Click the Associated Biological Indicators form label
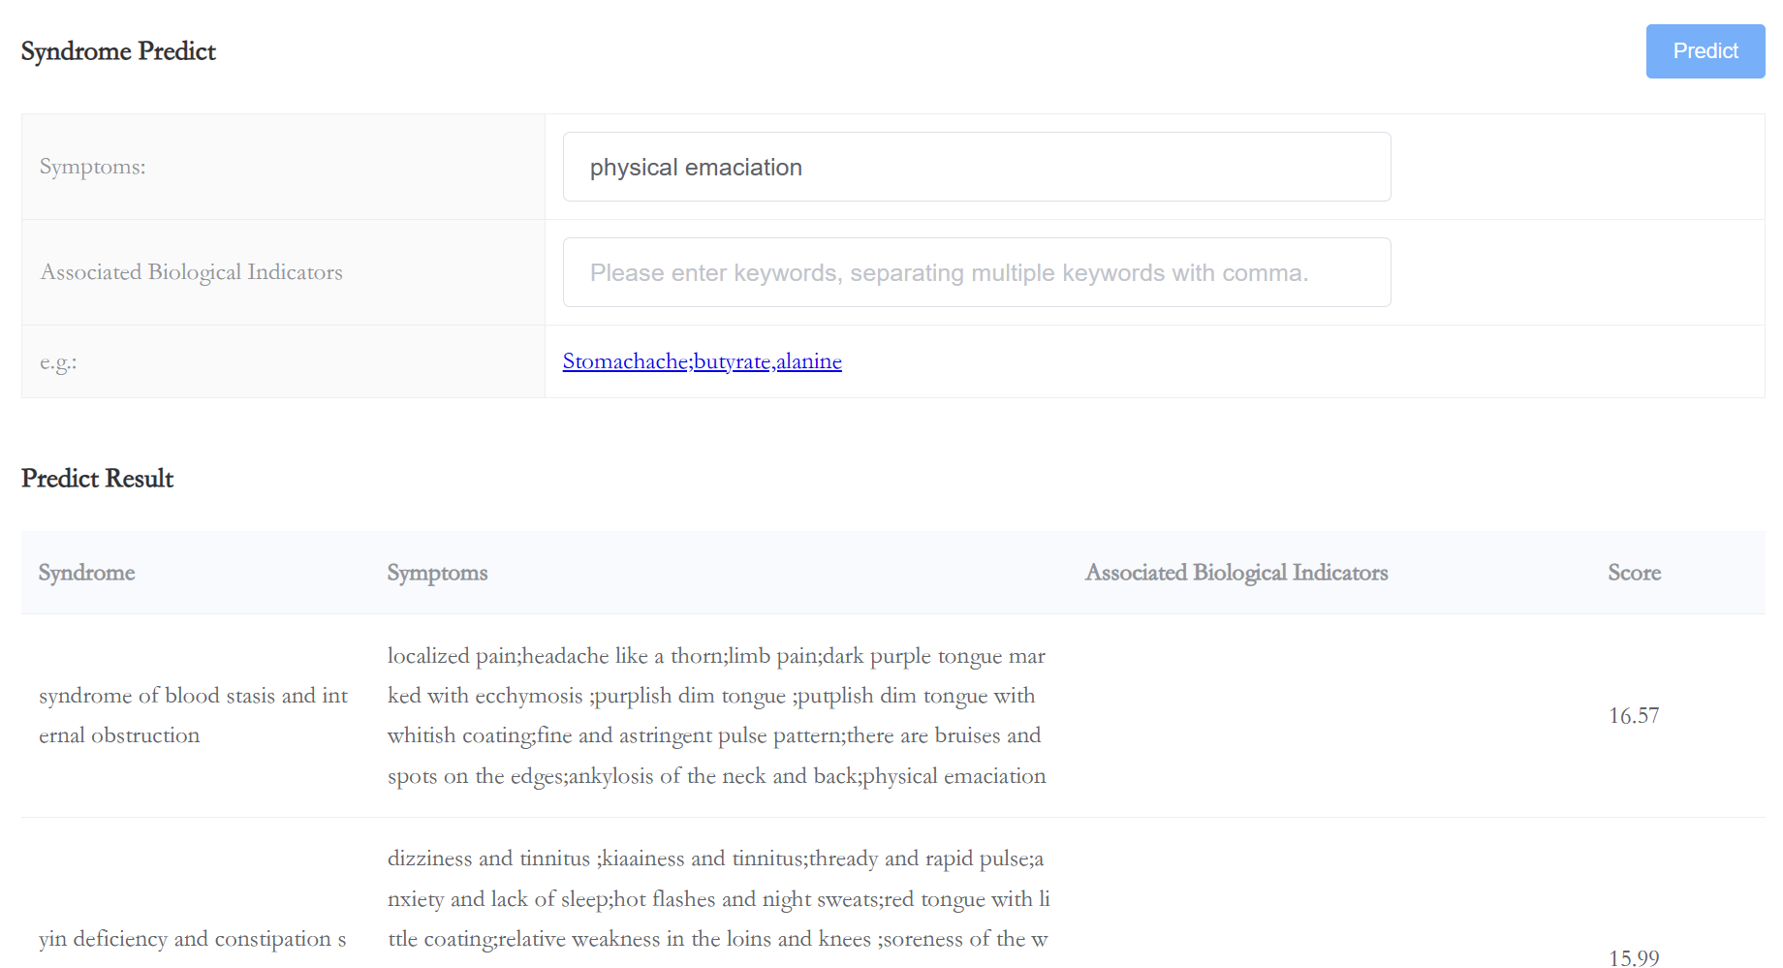 tap(192, 272)
